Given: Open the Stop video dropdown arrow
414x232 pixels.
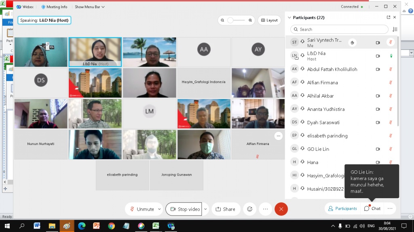Looking at the screenshot, I should (205, 209).
